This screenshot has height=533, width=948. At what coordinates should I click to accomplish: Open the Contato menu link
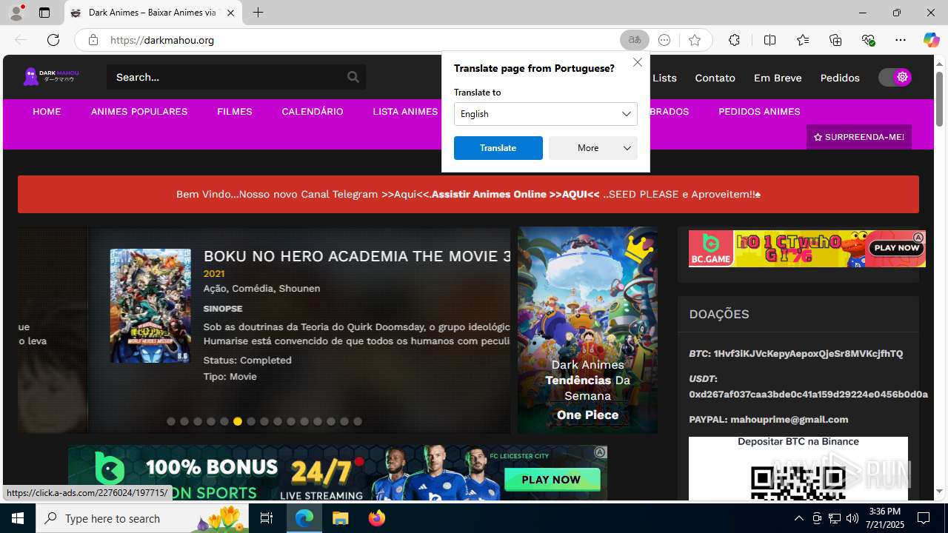click(715, 78)
